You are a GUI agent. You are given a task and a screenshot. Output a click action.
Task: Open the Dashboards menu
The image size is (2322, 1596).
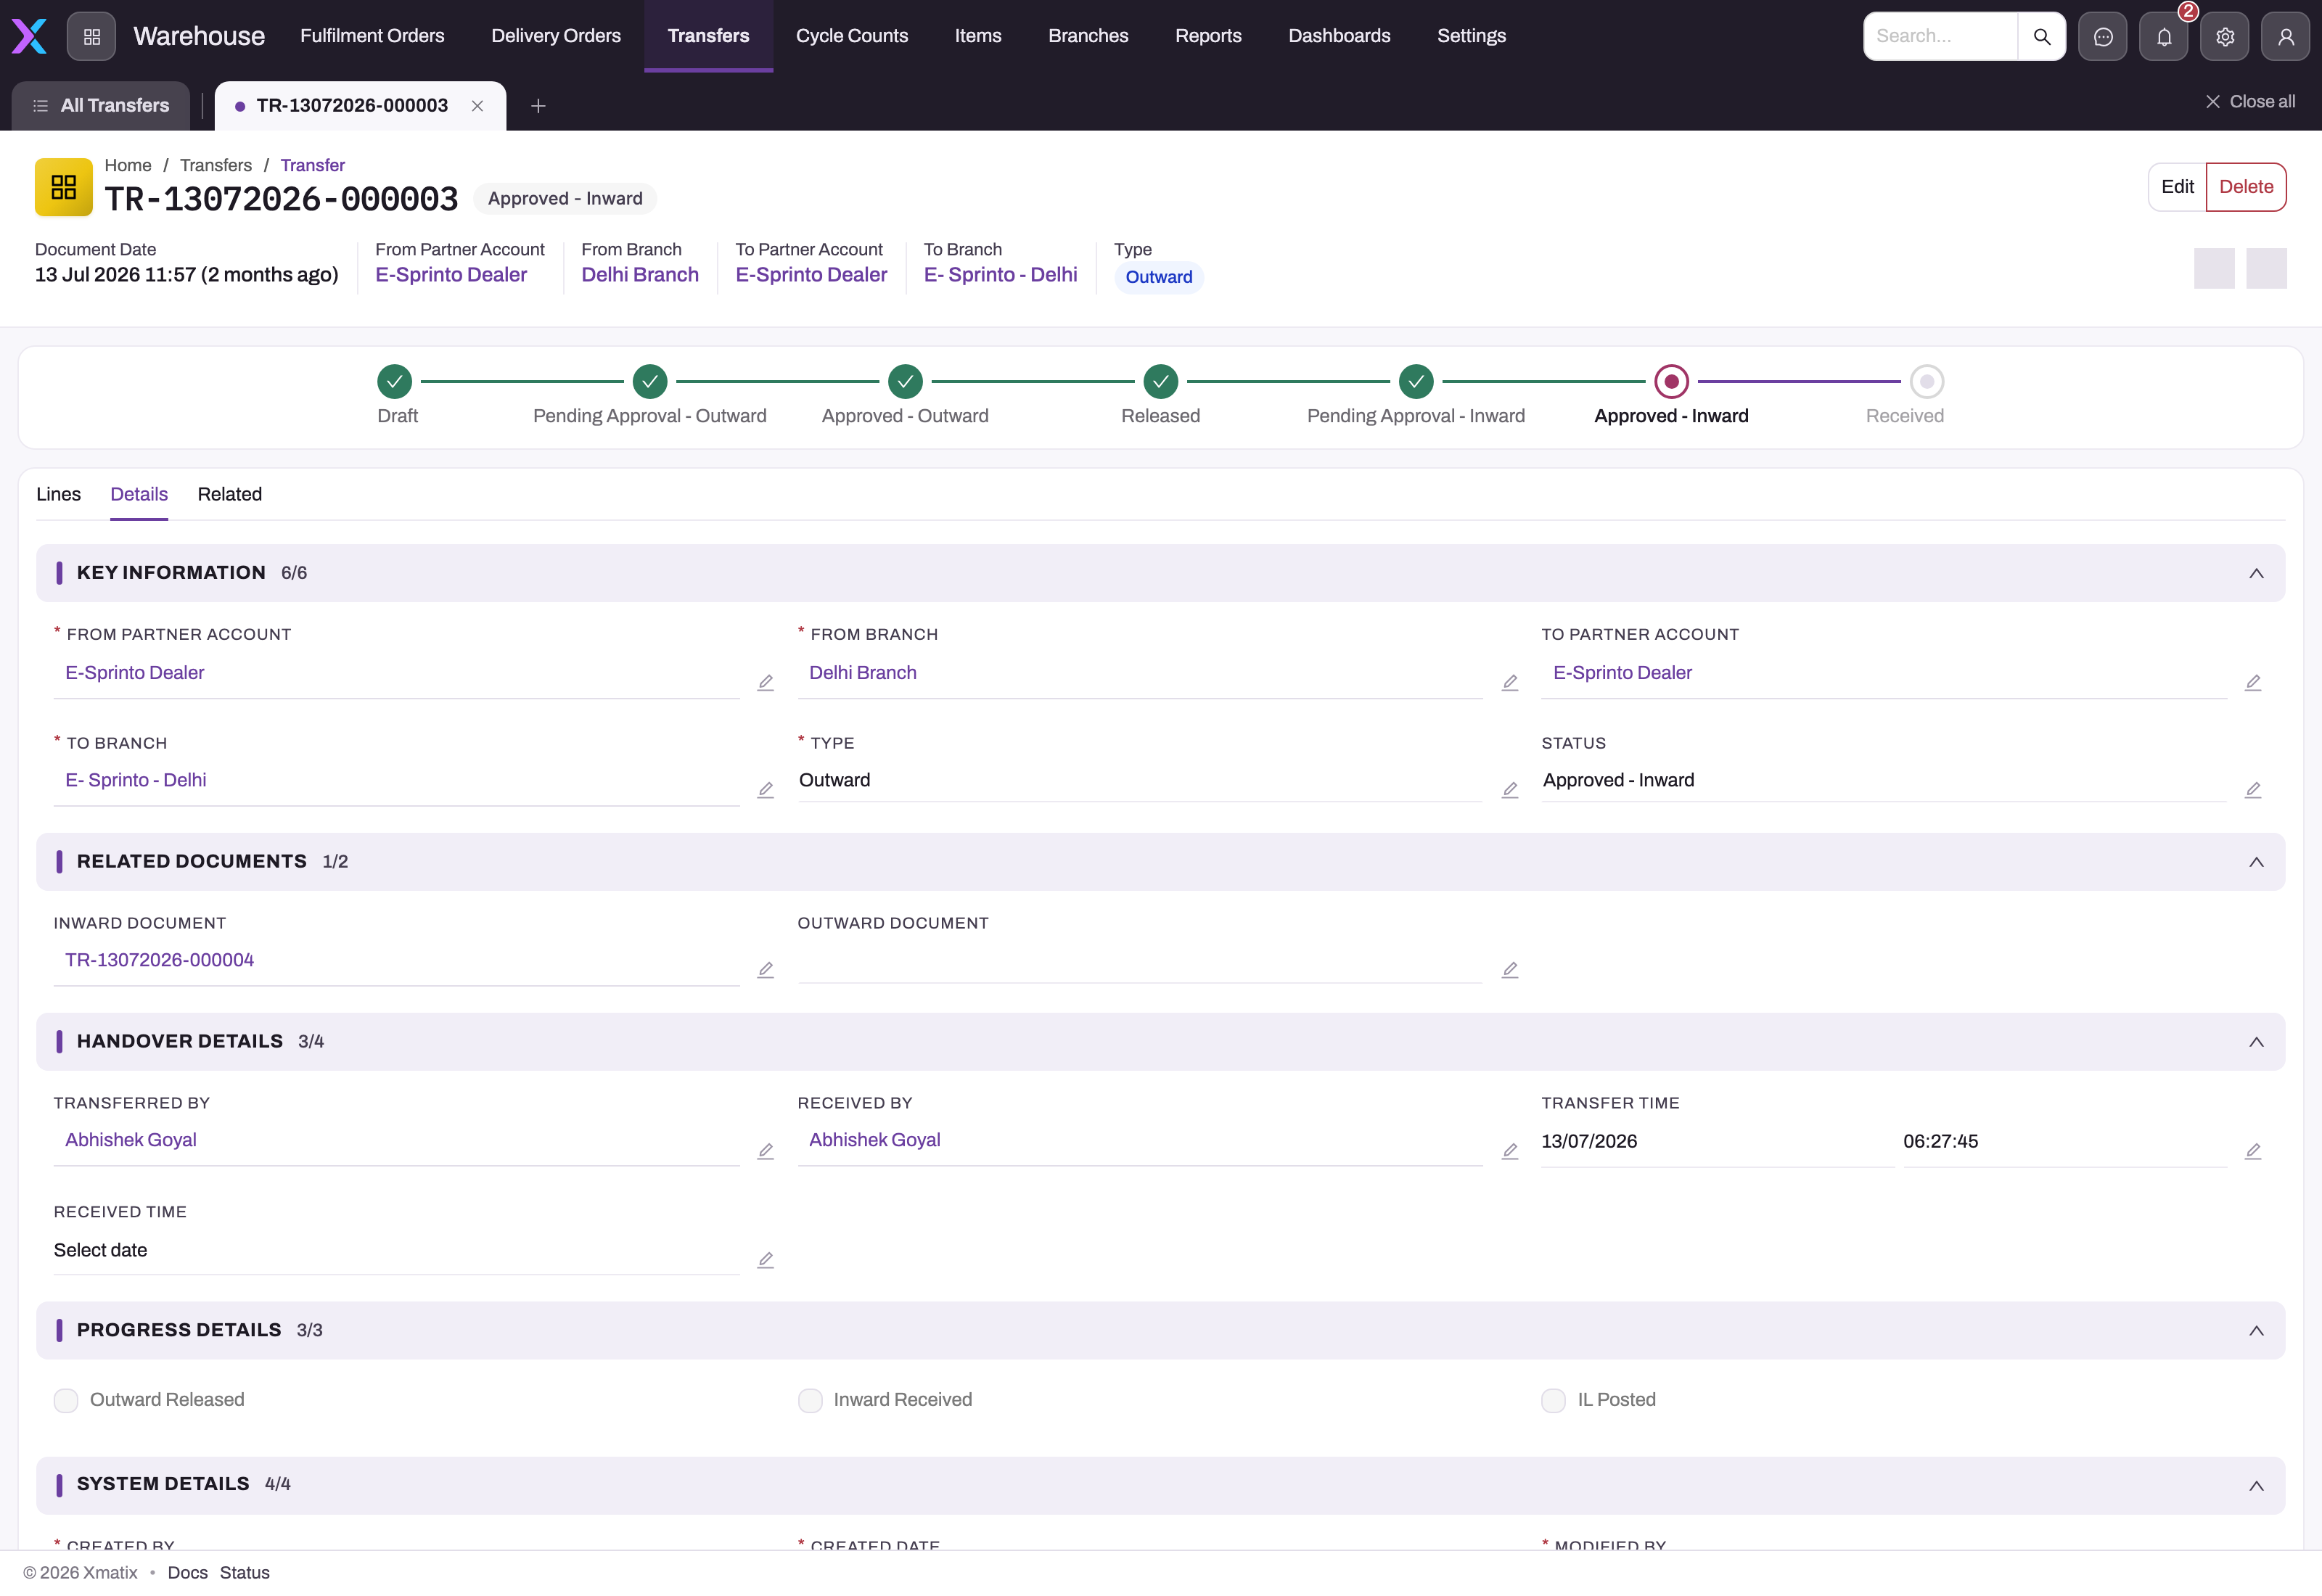1339,36
